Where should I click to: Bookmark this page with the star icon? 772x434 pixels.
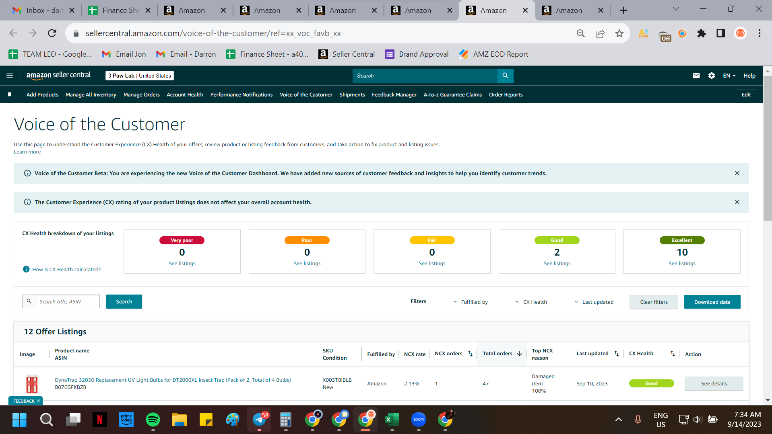pyautogui.click(x=619, y=33)
